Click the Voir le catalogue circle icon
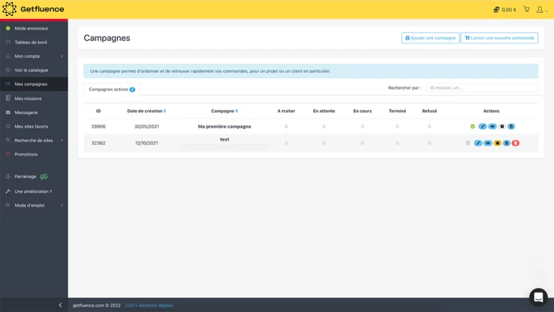The image size is (554, 312). [x=8, y=70]
